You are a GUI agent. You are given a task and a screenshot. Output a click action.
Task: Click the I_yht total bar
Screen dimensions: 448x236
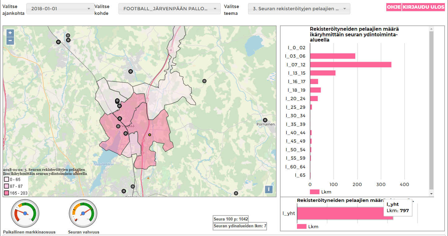345,213
